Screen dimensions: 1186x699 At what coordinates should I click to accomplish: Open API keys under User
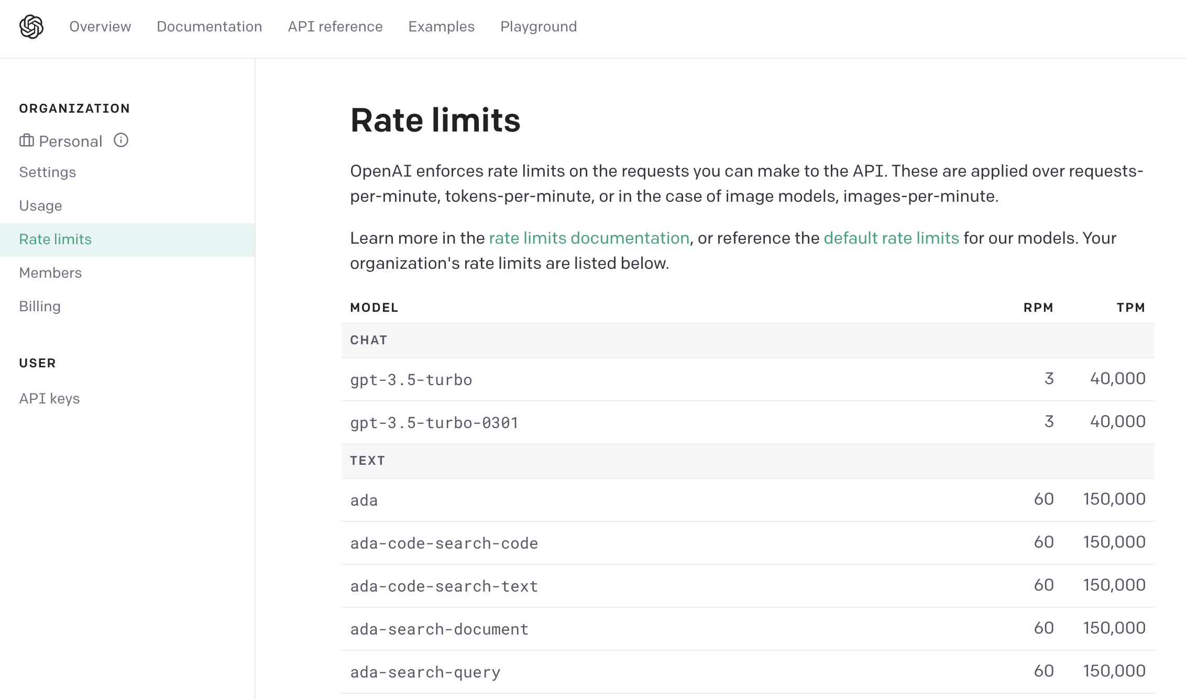(49, 399)
